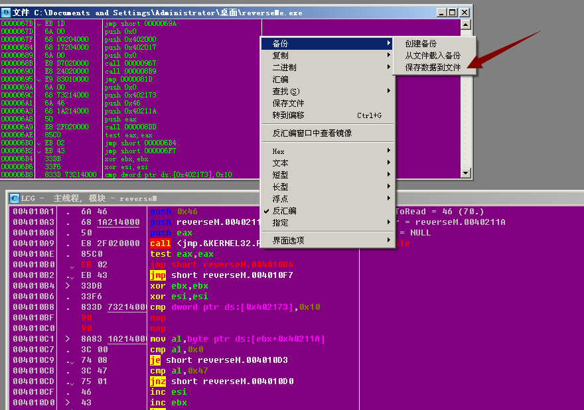Choose 保存文件 in the context menu
The height and width of the screenshot is (410, 584).
click(327, 103)
